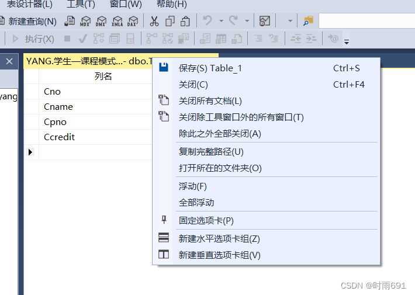
Task: Click the specify template parameter values icon
Action: (333, 39)
